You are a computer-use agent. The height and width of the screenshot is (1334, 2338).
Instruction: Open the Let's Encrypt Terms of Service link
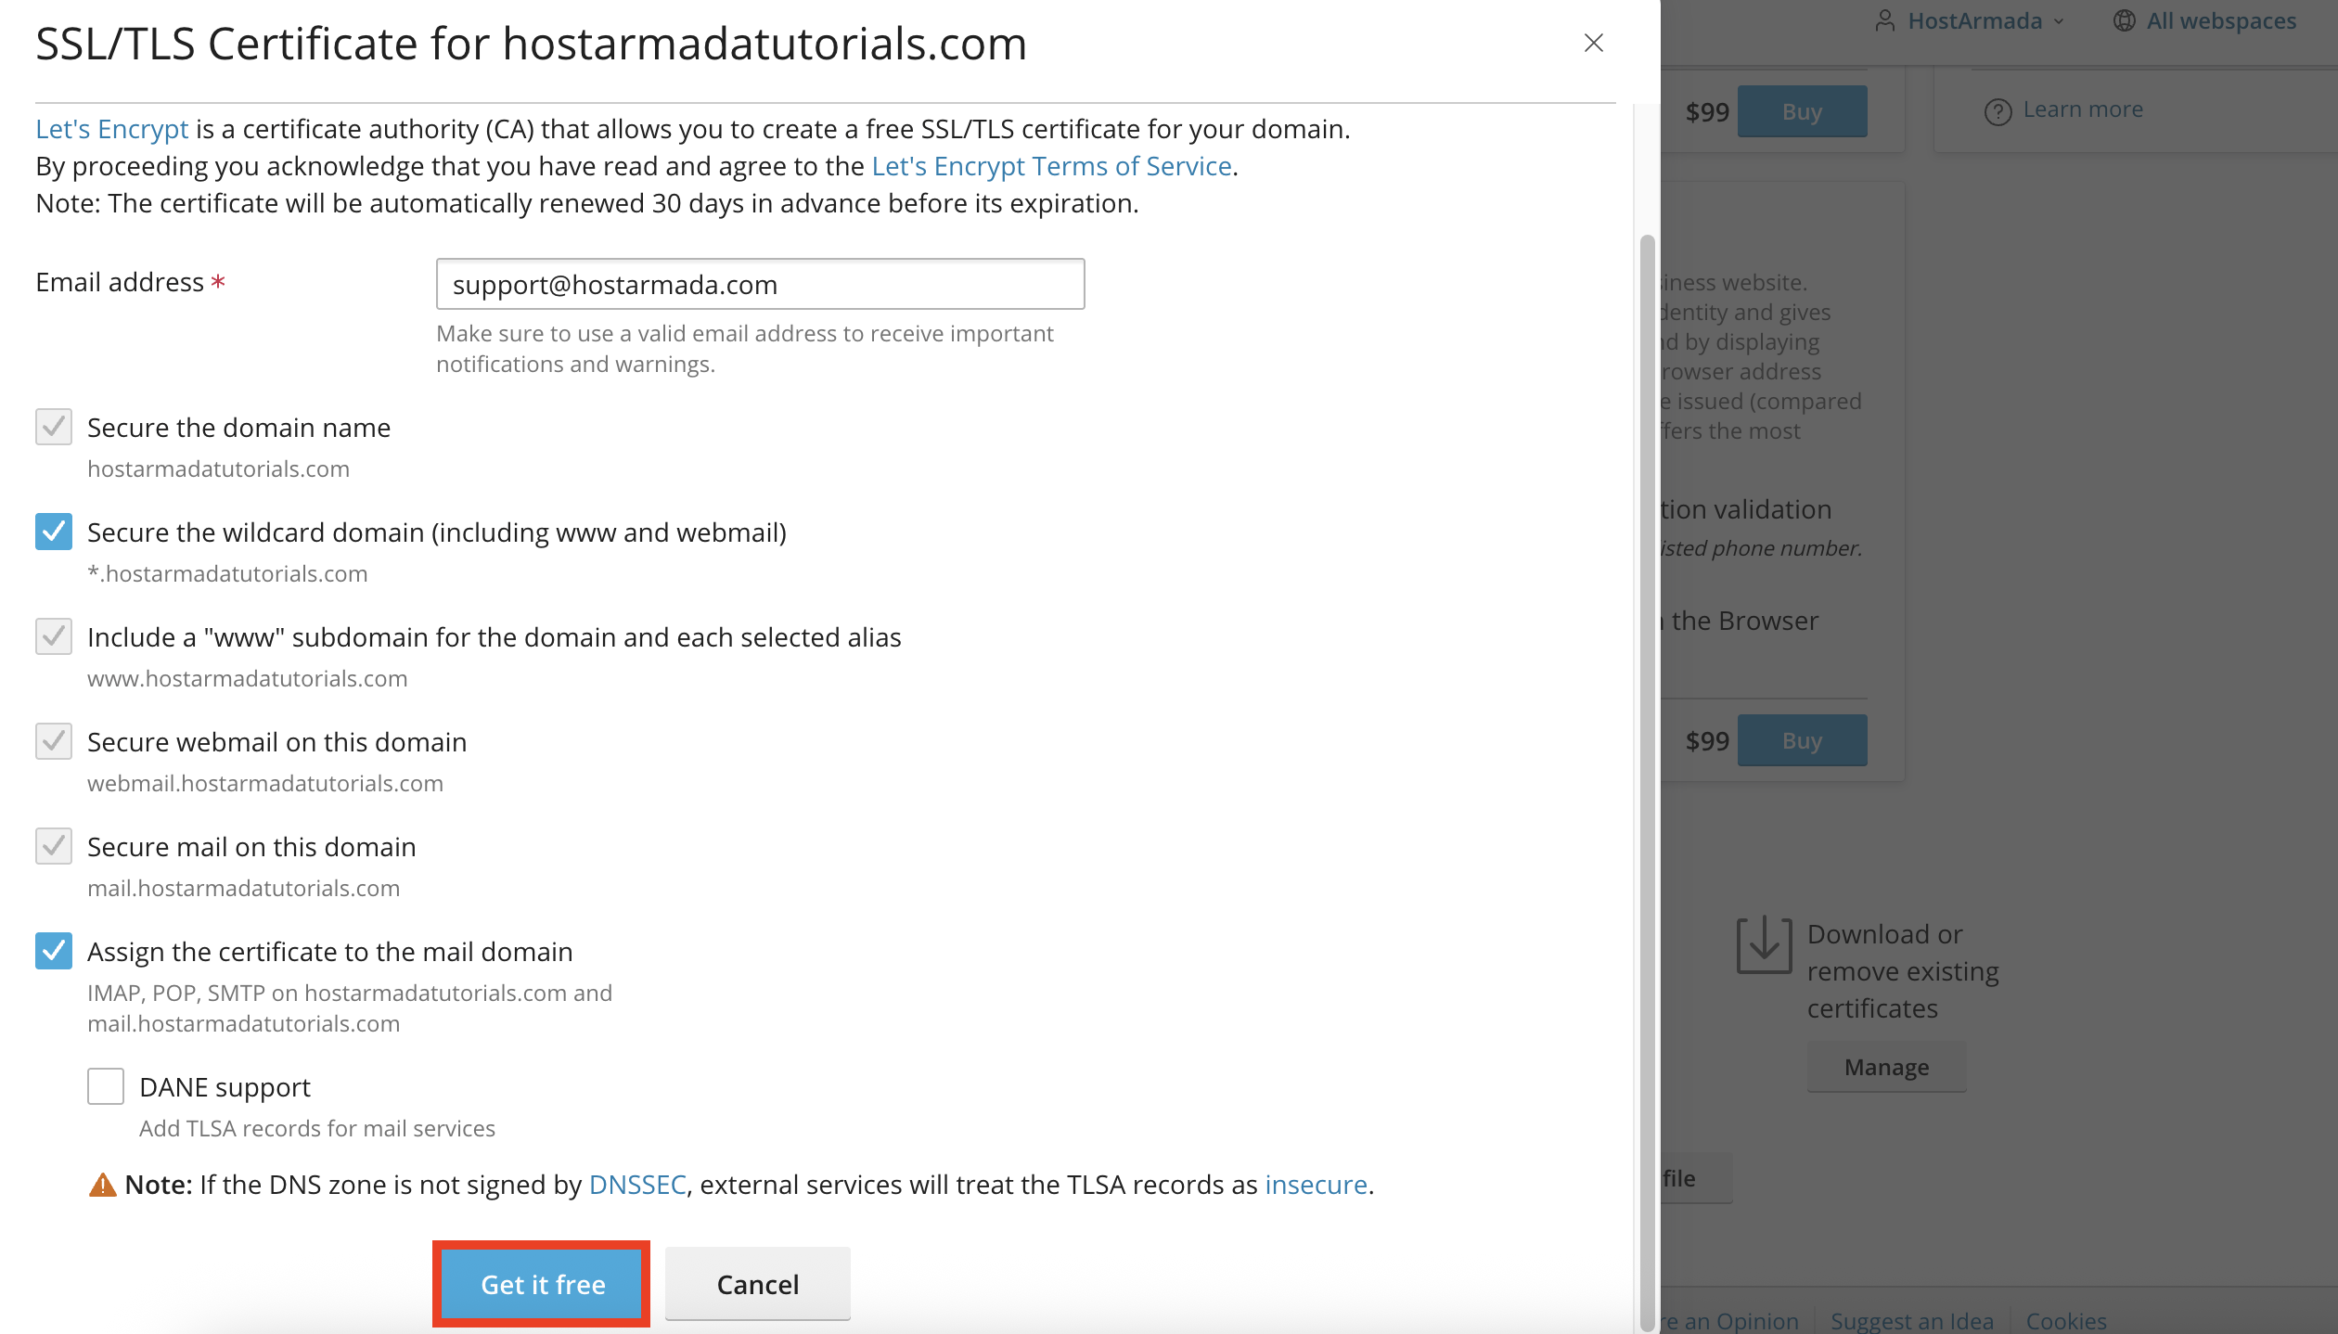click(1051, 166)
